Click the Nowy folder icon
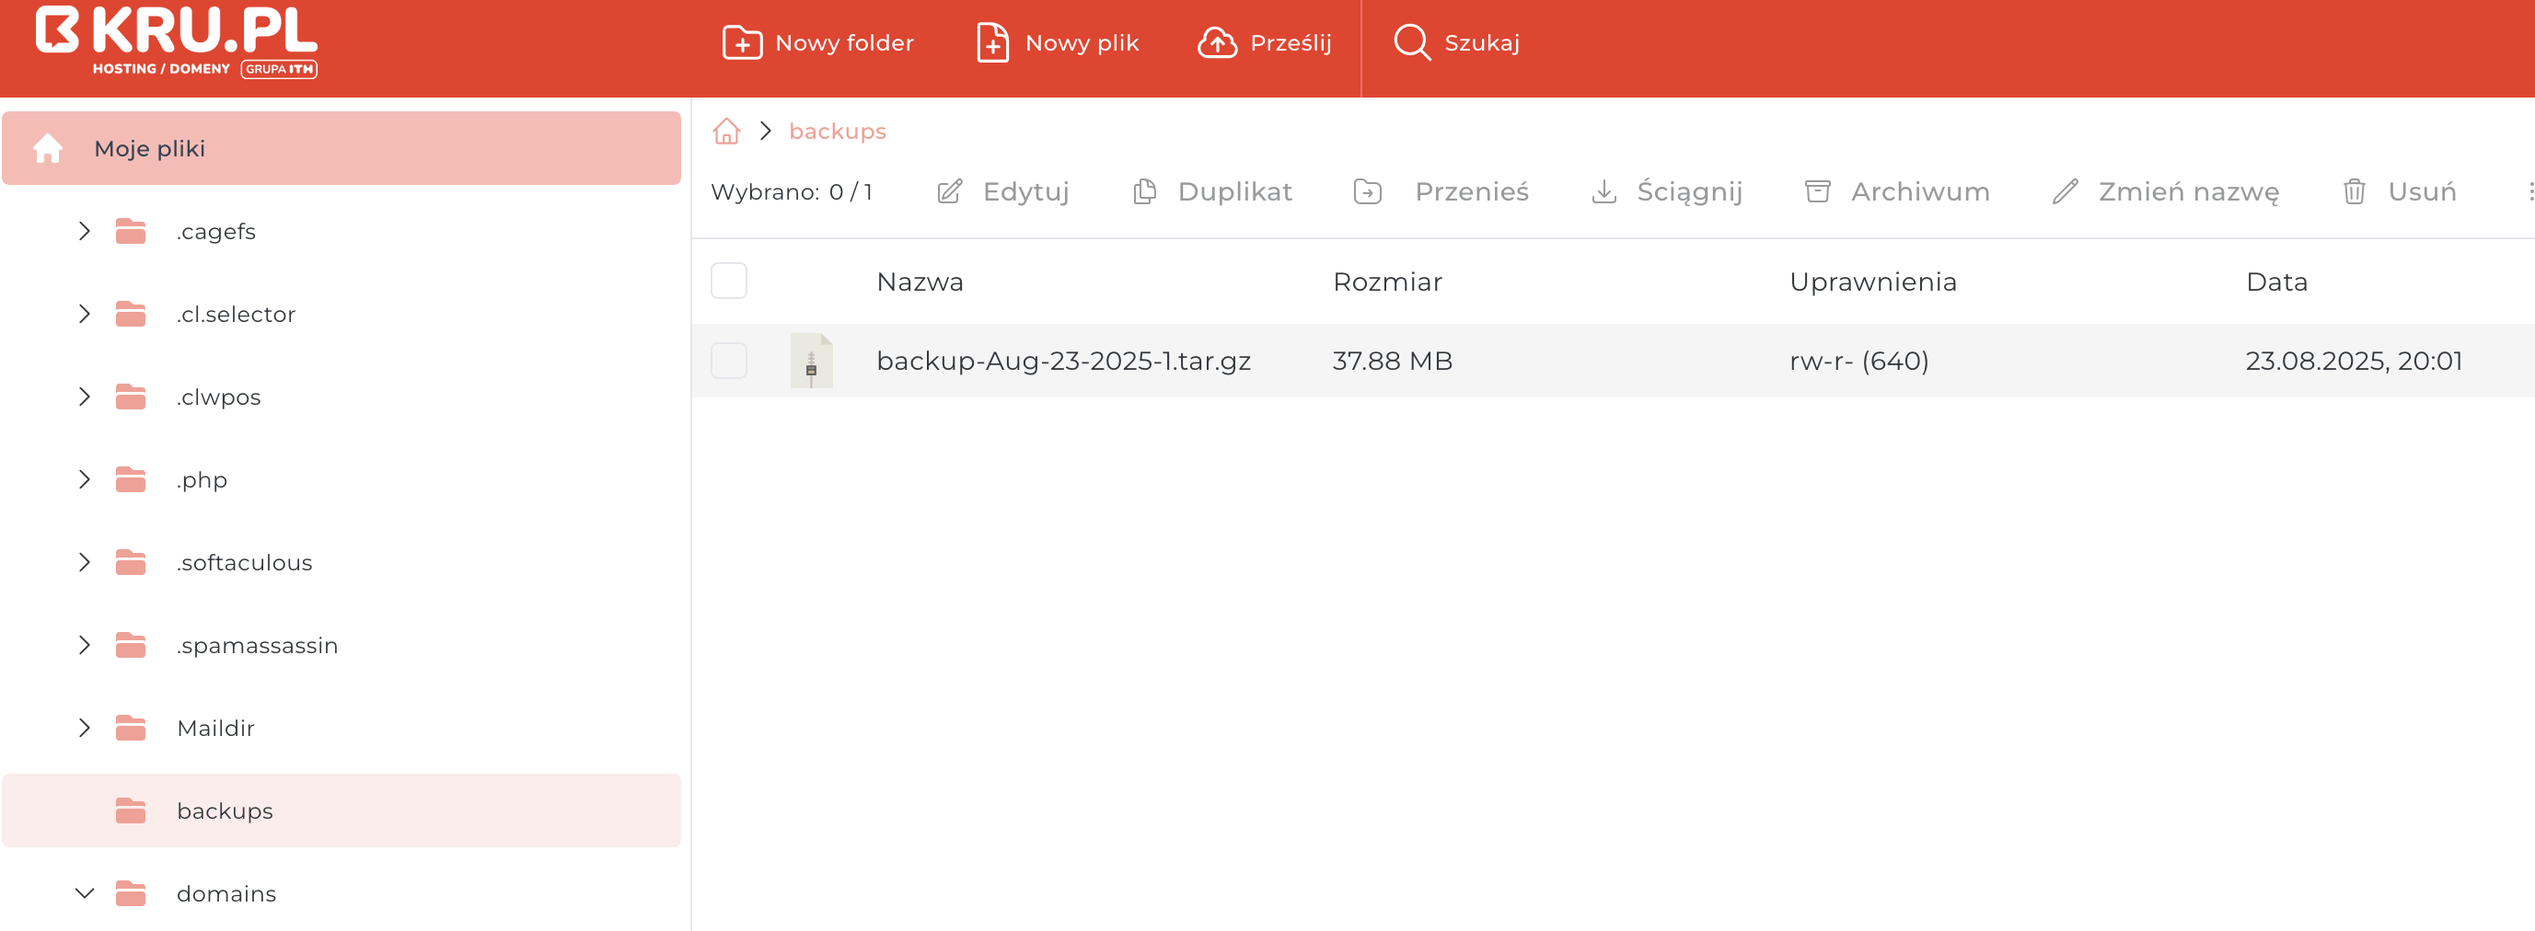2535x931 pixels. [x=741, y=43]
